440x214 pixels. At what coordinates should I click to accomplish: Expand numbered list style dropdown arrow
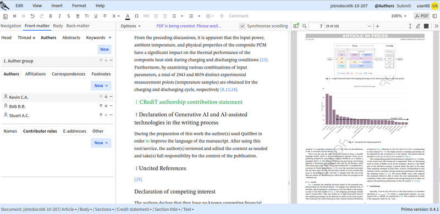pyautogui.click(x=199, y=16)
